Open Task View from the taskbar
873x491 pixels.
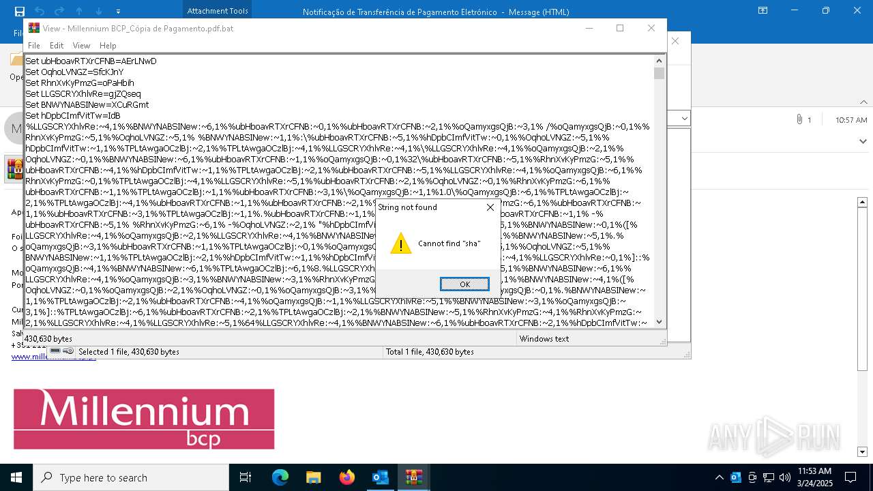(x=246, y=477)
